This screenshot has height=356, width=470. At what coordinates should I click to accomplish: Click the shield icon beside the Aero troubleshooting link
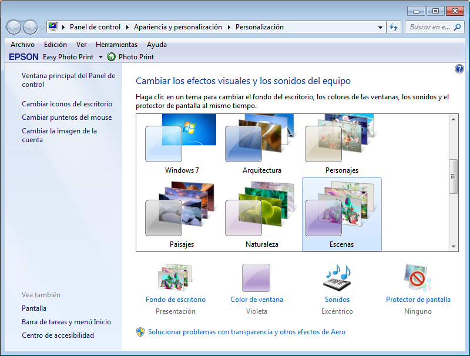139,332
